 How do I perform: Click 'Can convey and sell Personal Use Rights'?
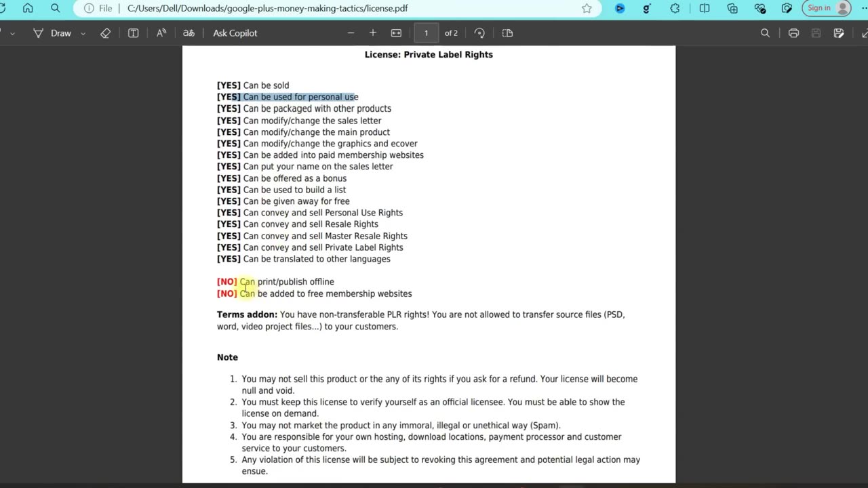[323, 213]
